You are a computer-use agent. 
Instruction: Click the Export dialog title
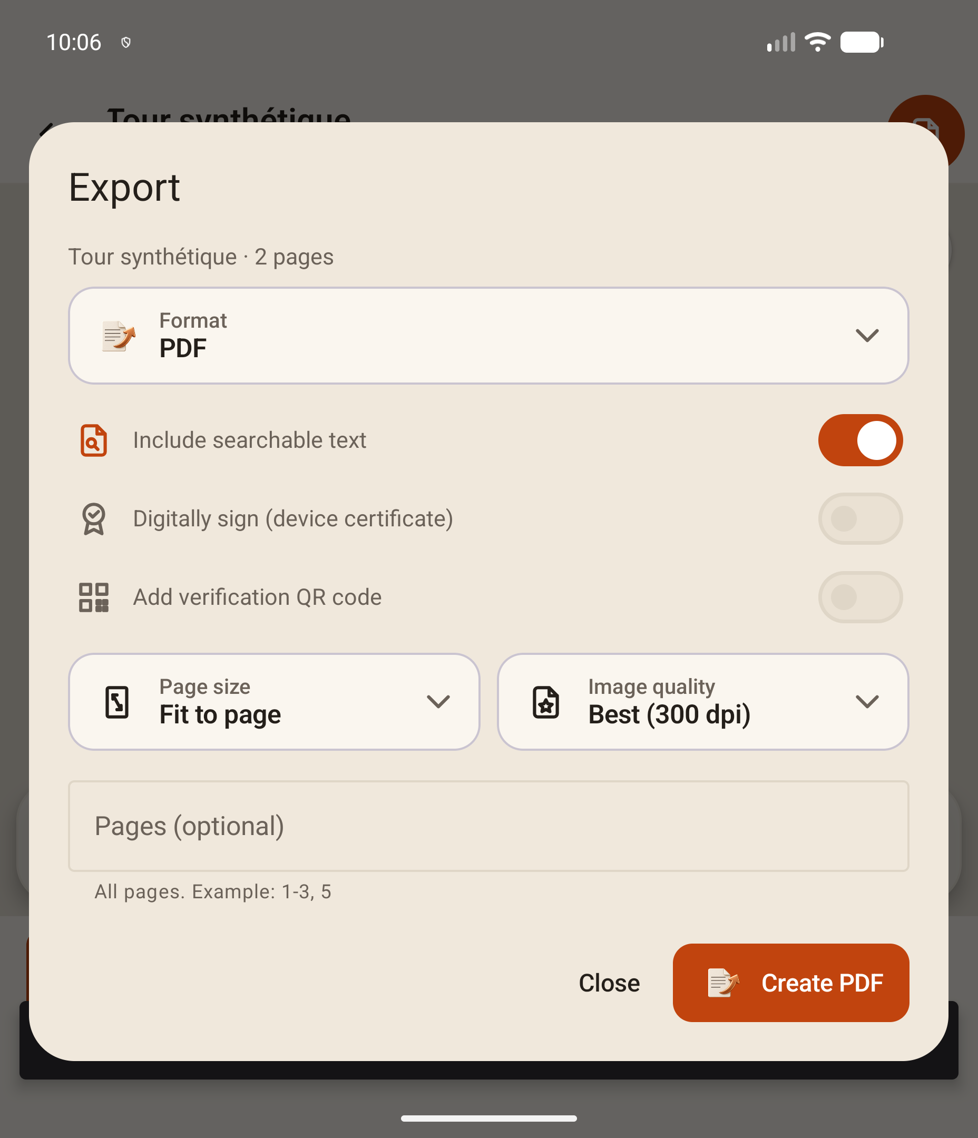tap(124, 188)
